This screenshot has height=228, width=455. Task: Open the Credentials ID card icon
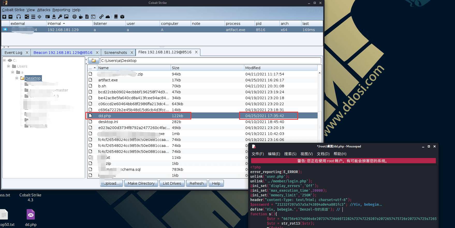pos(48,17)
